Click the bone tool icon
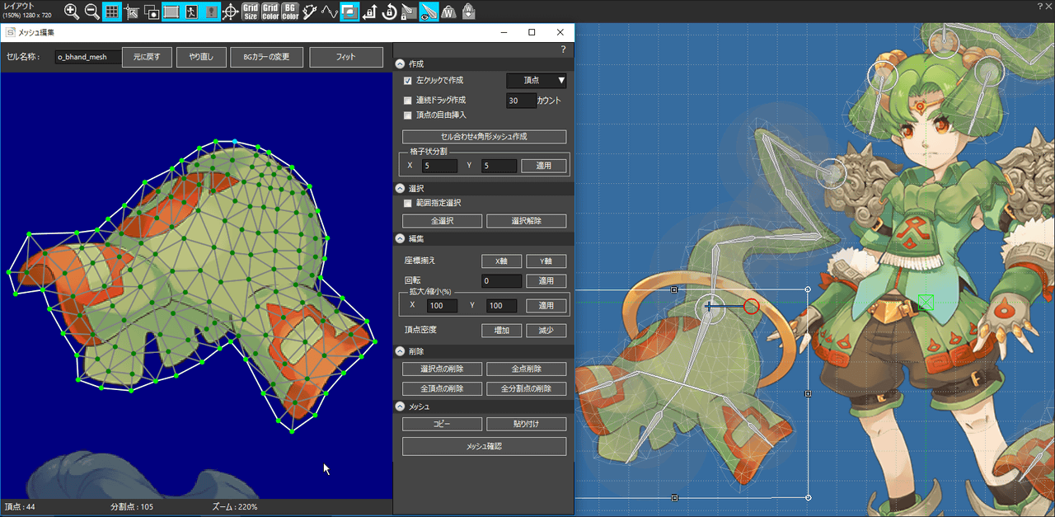Screen dimensions: 1055x517 click(x=310, y=12)
